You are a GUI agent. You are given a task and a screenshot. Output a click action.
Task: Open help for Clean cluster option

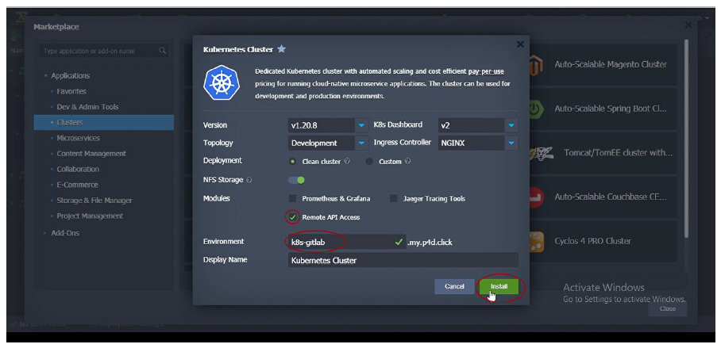(x=347, y=162)
